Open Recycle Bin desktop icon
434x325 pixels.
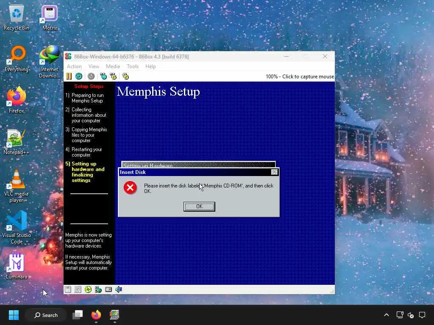click(x=17, y=17)
